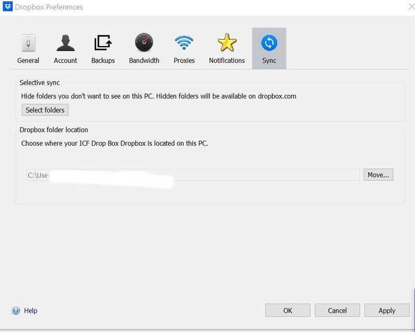This screenshot has height=332, width=415.
Task: Switch to the General tab label
Action: click(28, 61)
